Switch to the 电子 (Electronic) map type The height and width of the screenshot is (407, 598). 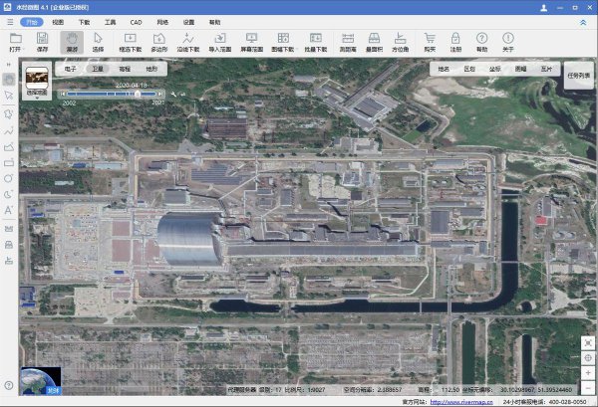click(x=70, y=70)
